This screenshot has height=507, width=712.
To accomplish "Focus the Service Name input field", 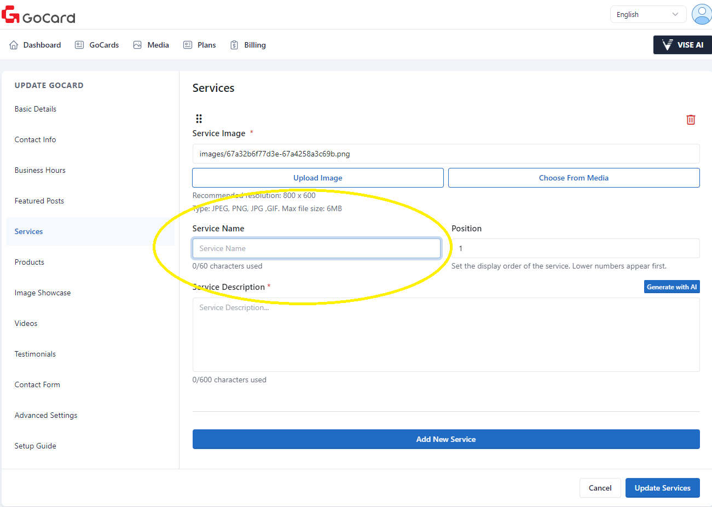I will (x=316, y=248).
